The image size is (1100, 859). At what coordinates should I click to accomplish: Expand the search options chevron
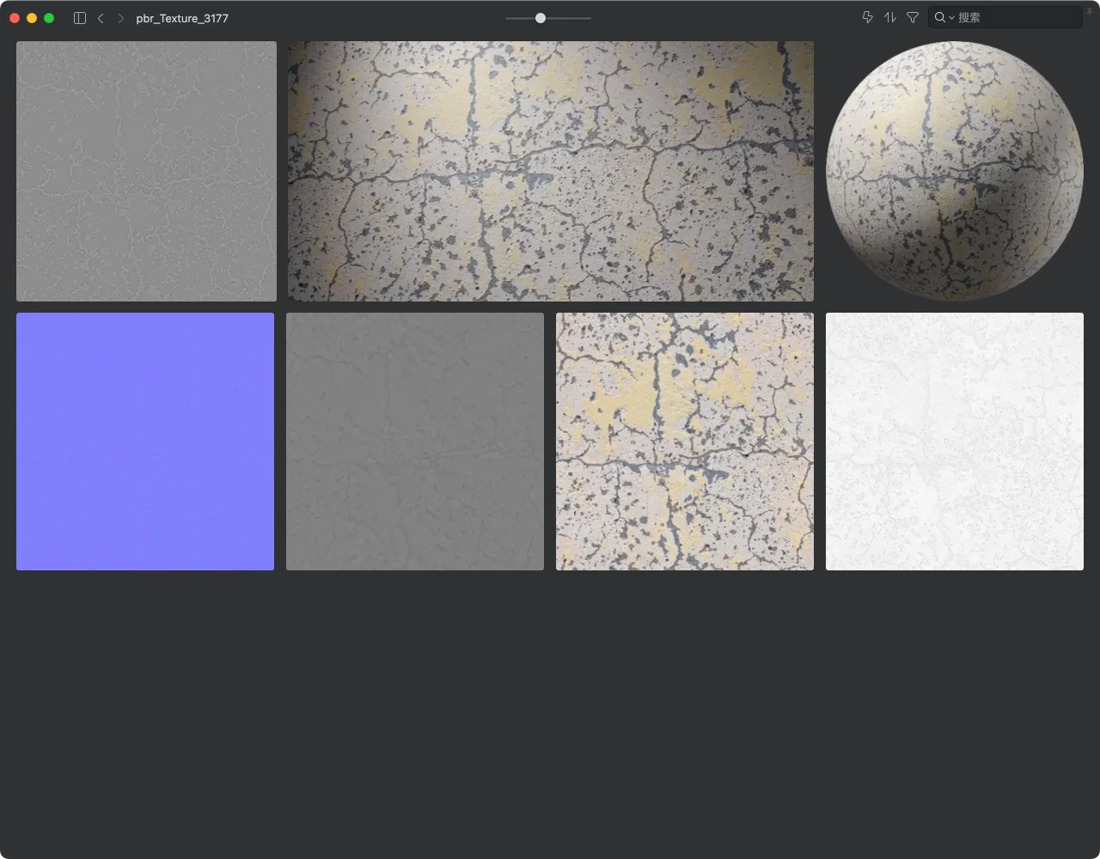(951, 18)
